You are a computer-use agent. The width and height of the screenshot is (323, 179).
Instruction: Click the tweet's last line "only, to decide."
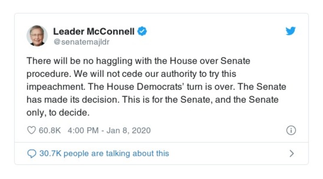pyautogui.click(x=57, y=113)
